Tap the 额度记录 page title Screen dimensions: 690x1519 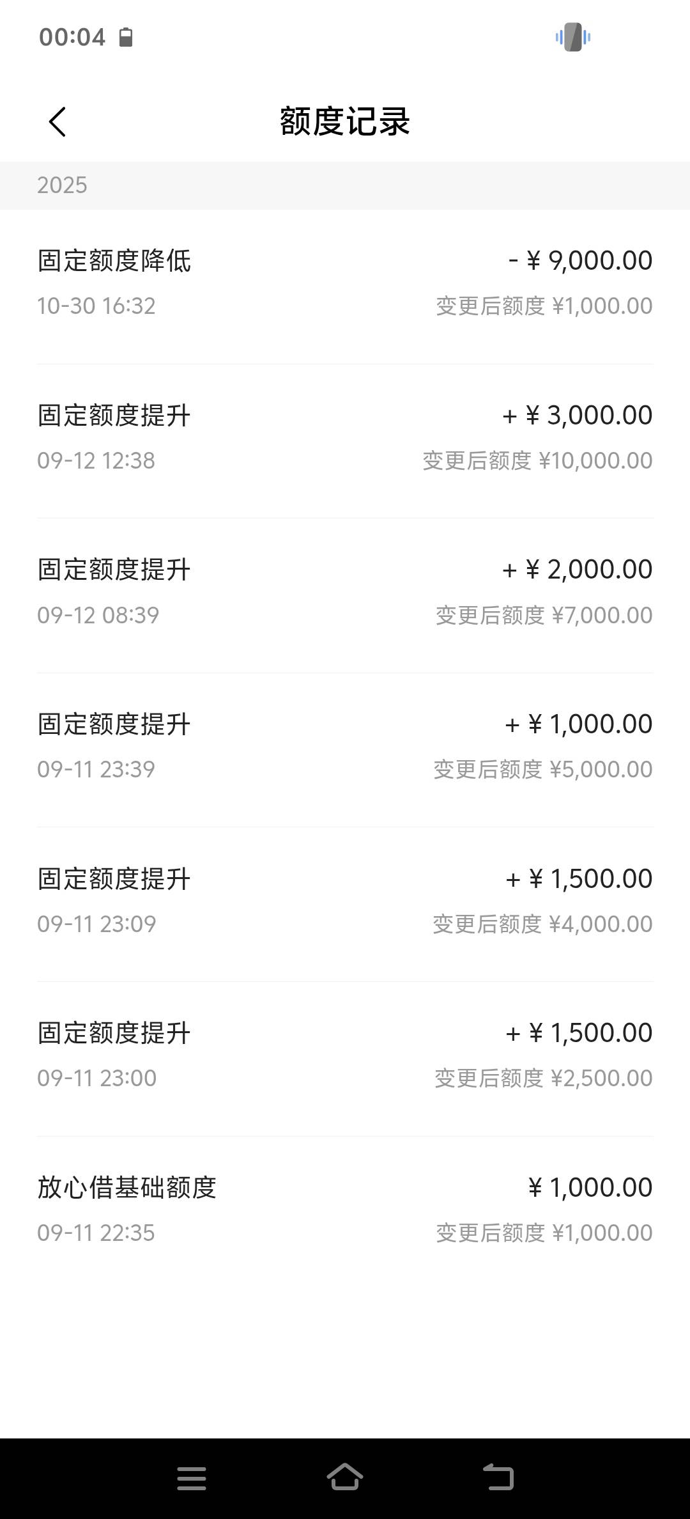pos(344,121)
